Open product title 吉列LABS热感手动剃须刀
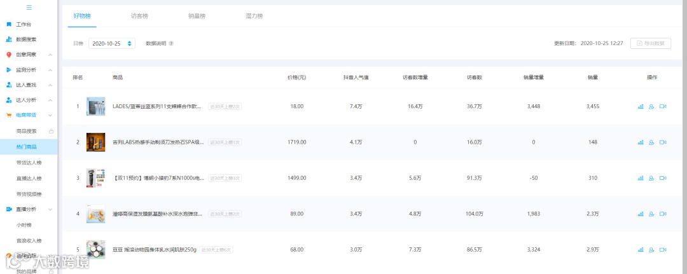The height and width of the screenshot is (274, 687). [x=158, y=142]
